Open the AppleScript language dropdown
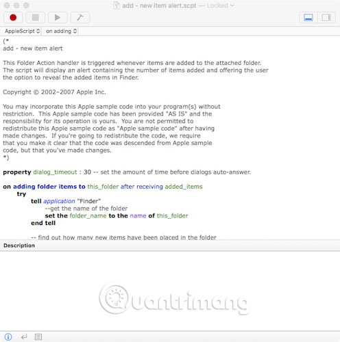 [x=22, y=31]
